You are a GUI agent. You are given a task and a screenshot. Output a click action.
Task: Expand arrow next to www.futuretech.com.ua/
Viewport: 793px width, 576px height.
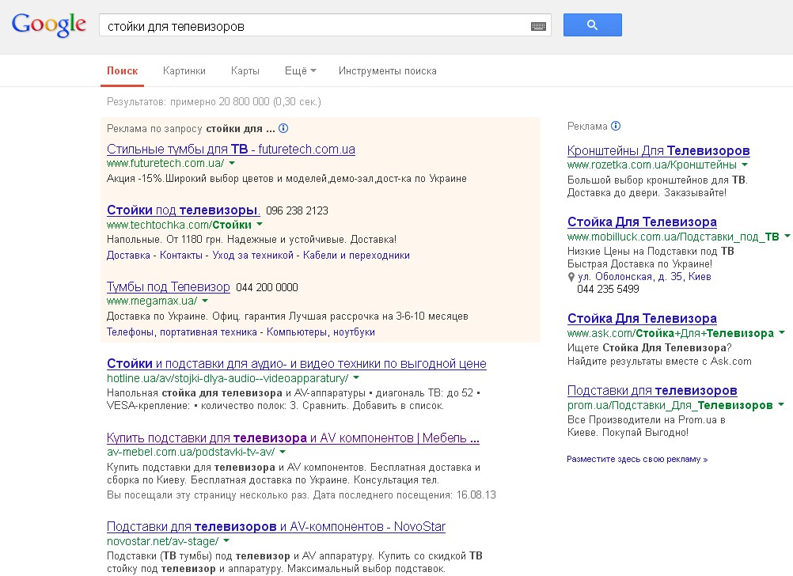(232, 163)
